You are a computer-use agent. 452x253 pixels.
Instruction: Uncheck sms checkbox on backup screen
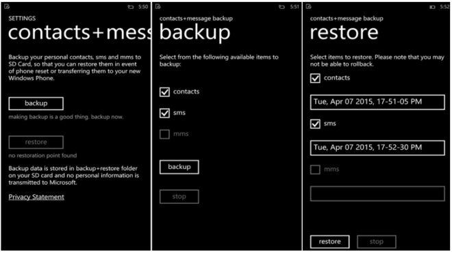point(164,113)
